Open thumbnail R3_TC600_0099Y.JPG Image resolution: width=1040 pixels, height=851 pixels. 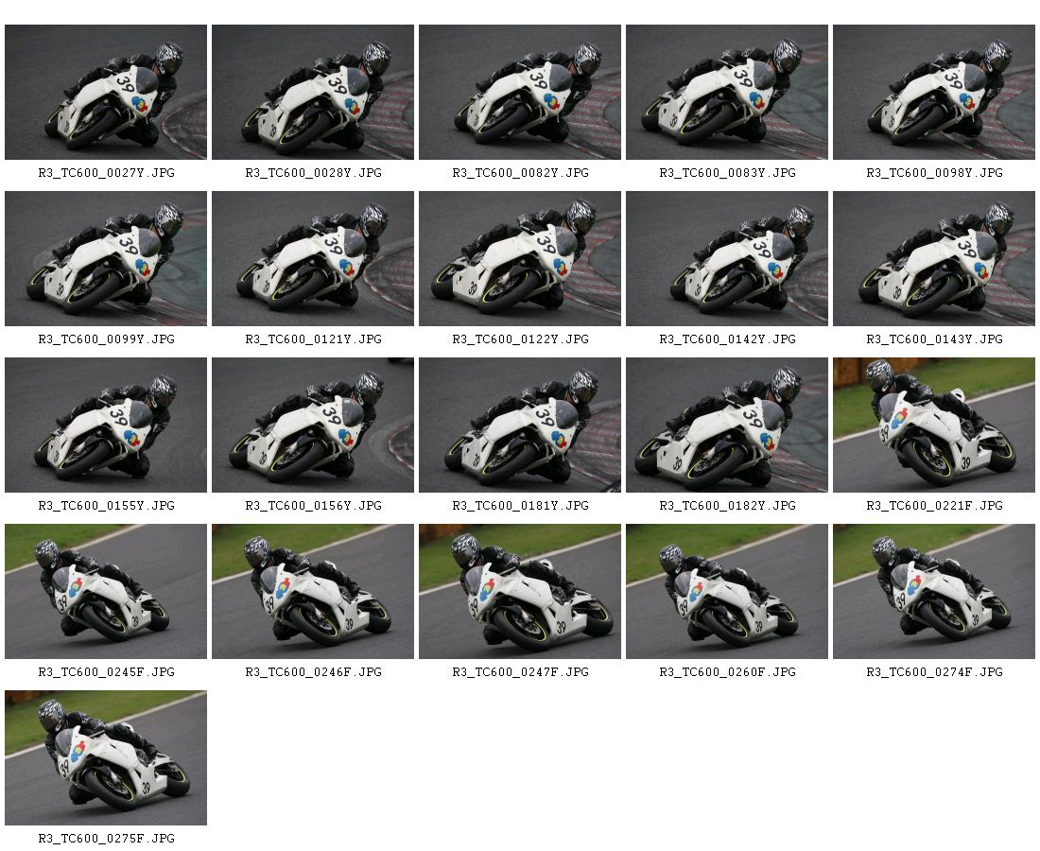(x=106, y=259)
